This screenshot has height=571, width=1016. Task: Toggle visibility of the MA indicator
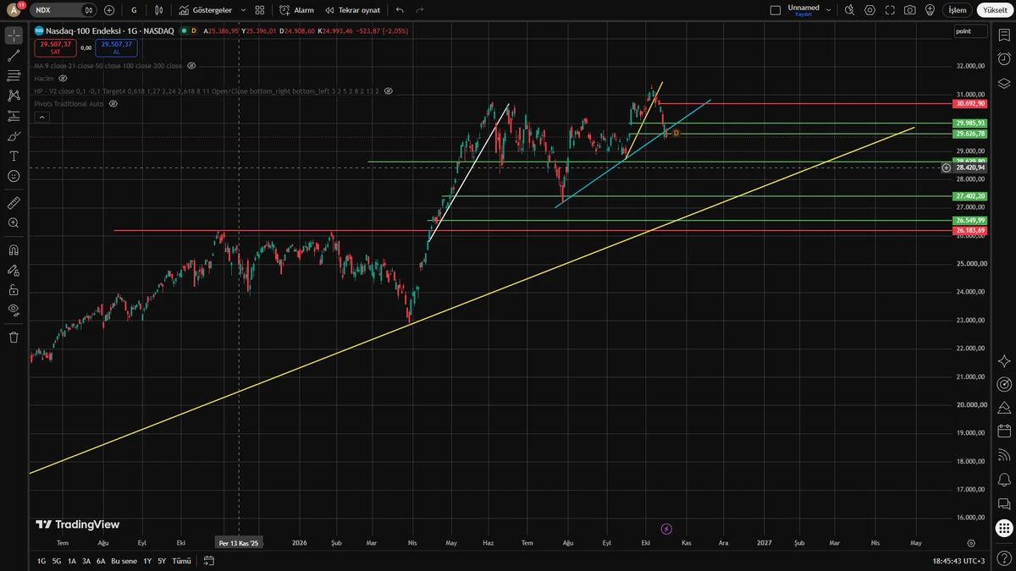tap(191, 65)
